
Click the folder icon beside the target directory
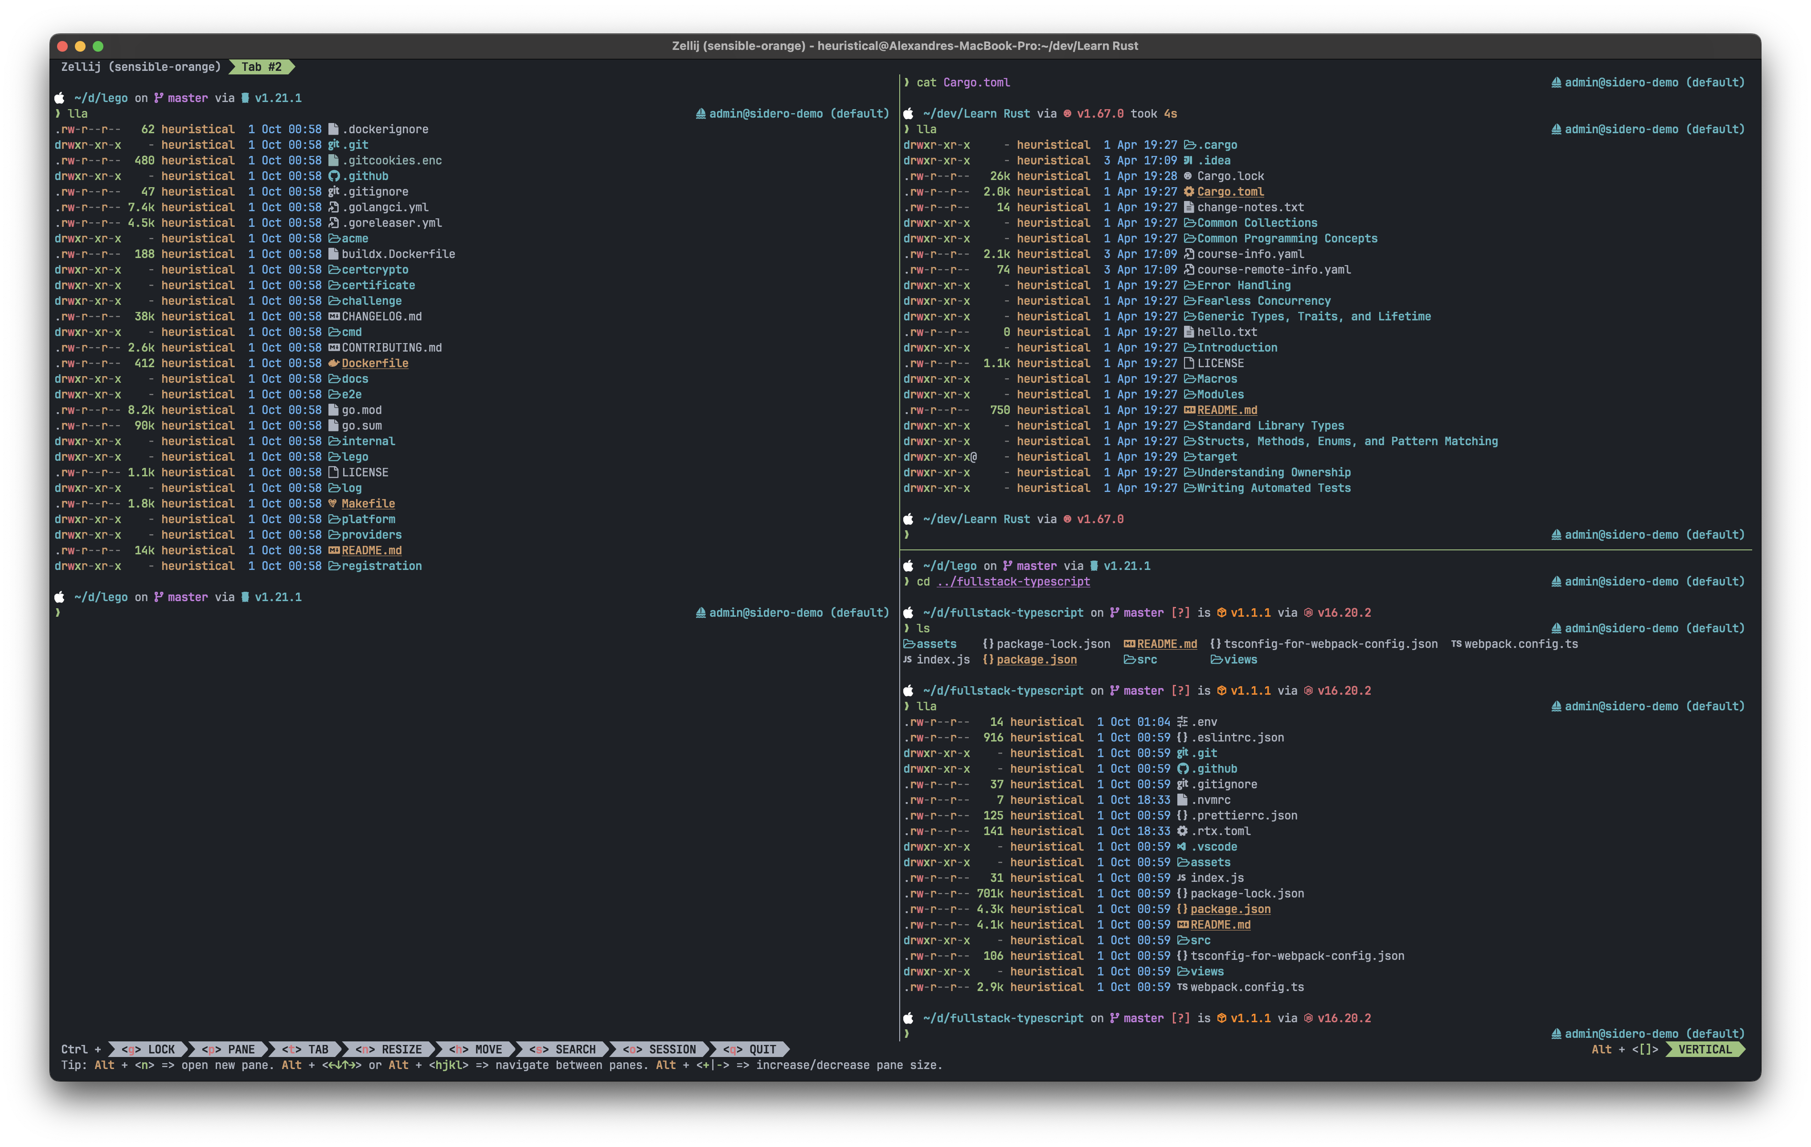coord(1190,457)
